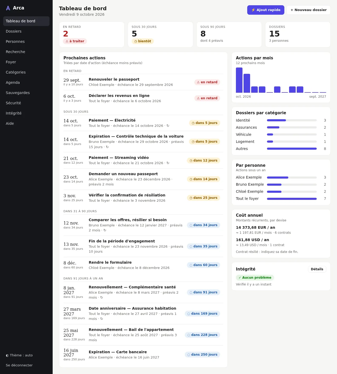Open 'Rendre le formulaire' action
The image size is (337, 374).
[x=143, y=265]
